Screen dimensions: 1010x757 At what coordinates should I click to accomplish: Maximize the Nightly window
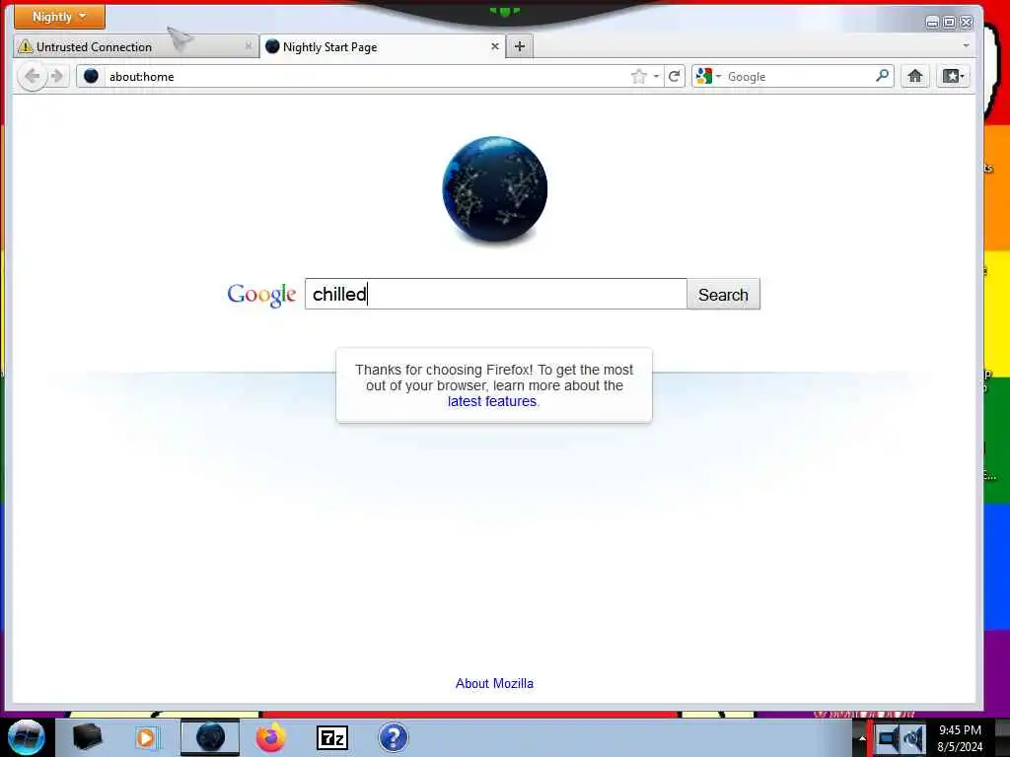(950, 23)
